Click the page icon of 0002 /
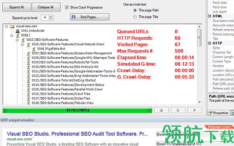 point(18,36)
